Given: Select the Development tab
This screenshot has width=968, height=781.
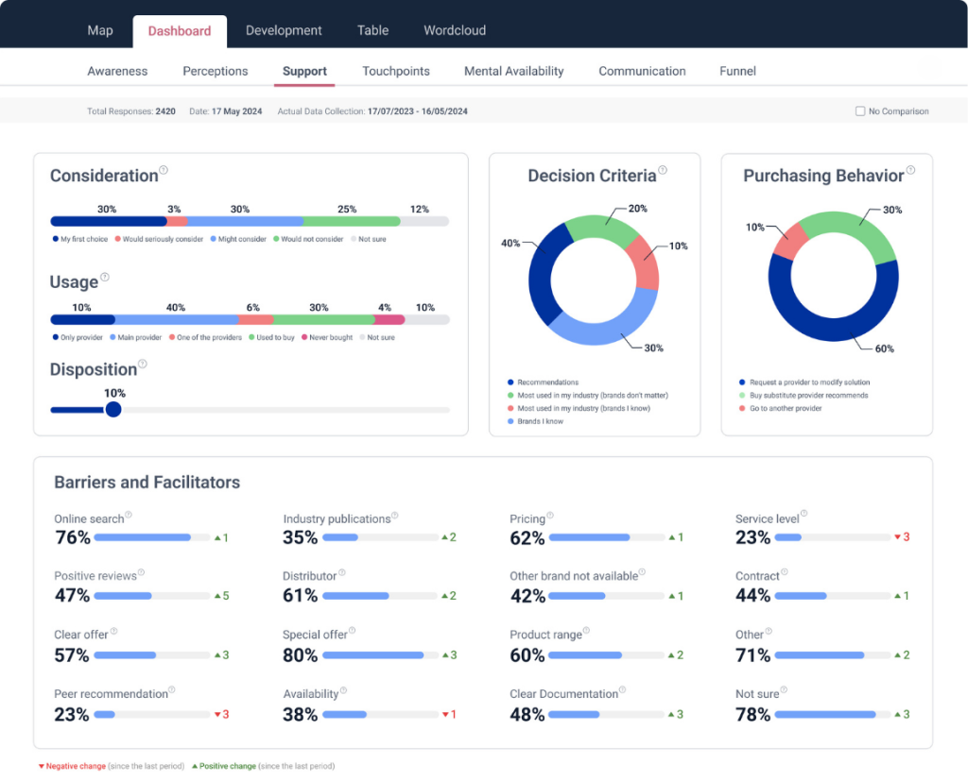Looking at the screenshot, I should pos(284,30).
